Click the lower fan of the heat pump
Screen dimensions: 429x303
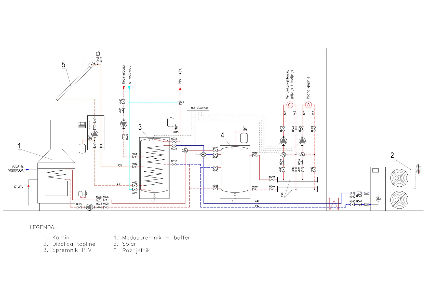click(x=399, y=200)
